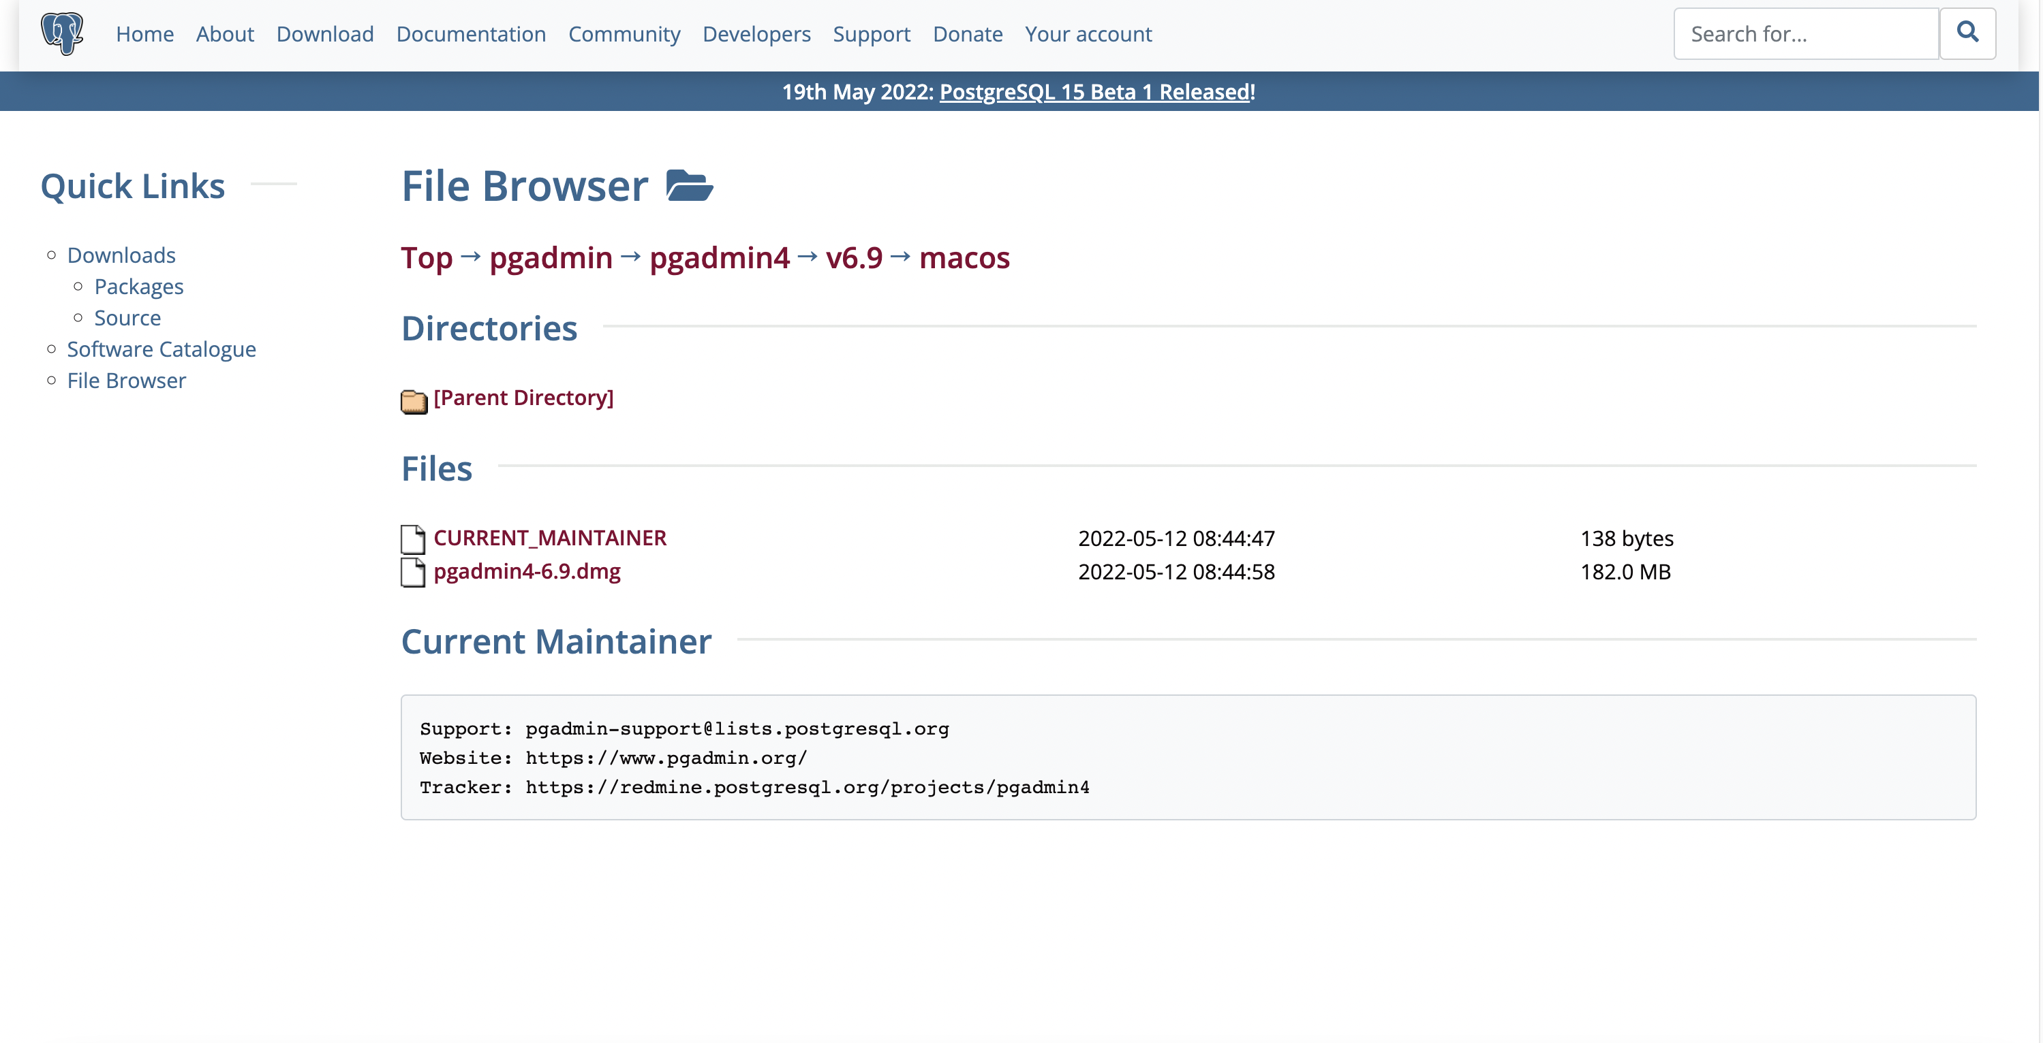Jump to the Top breadcrumb

pyautogui.click(x=426, y=257)
